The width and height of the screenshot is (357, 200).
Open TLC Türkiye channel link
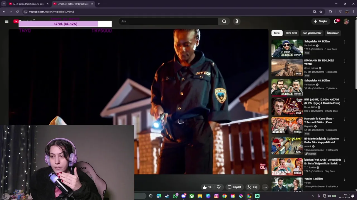click(310, 167)
